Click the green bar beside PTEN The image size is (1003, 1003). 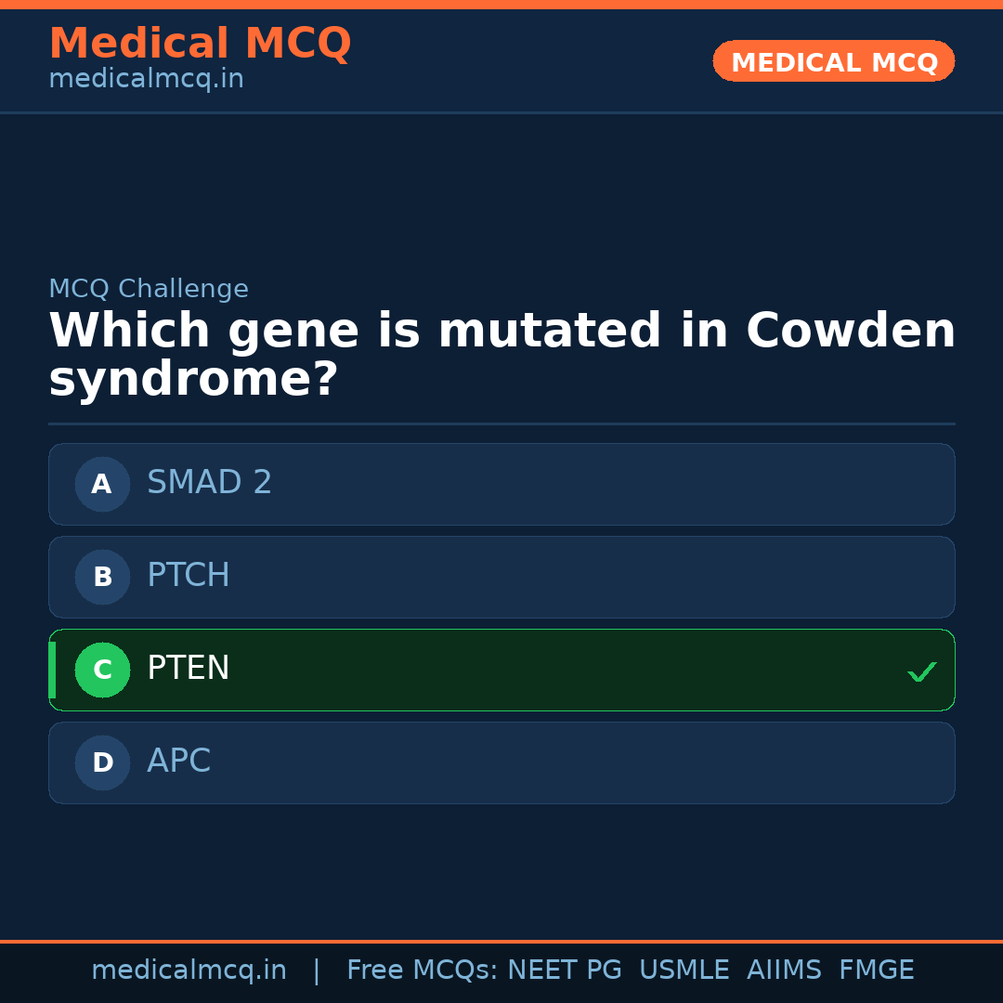52,670
